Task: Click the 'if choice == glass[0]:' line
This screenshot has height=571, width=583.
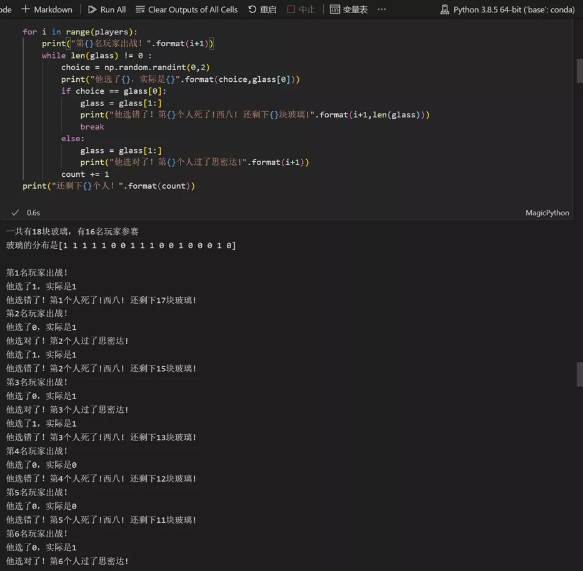Action: (x=114, y=91)
